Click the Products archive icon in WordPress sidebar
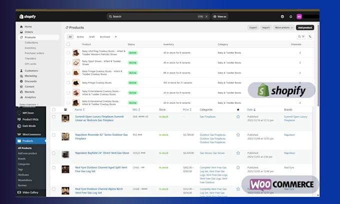Viewport: 340px width, 204px height. coord(19,141)
